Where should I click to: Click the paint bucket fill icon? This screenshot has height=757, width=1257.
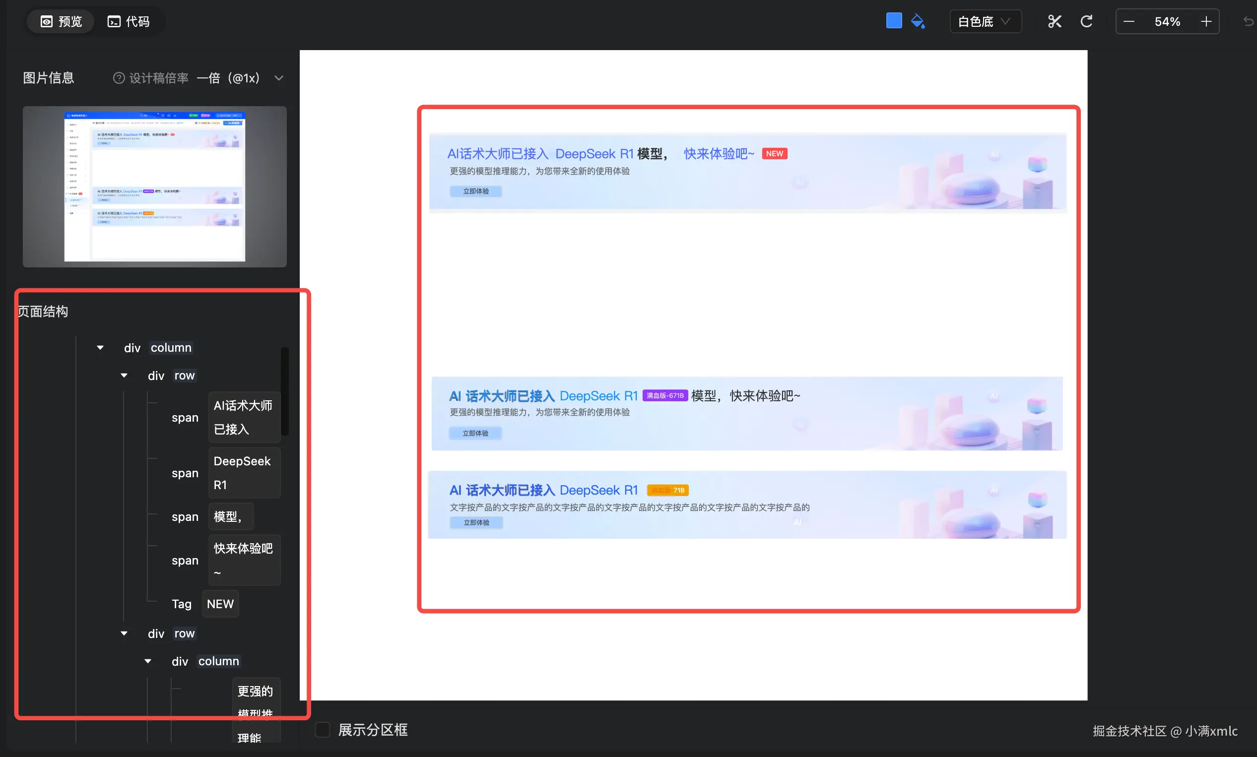point(918,21)
